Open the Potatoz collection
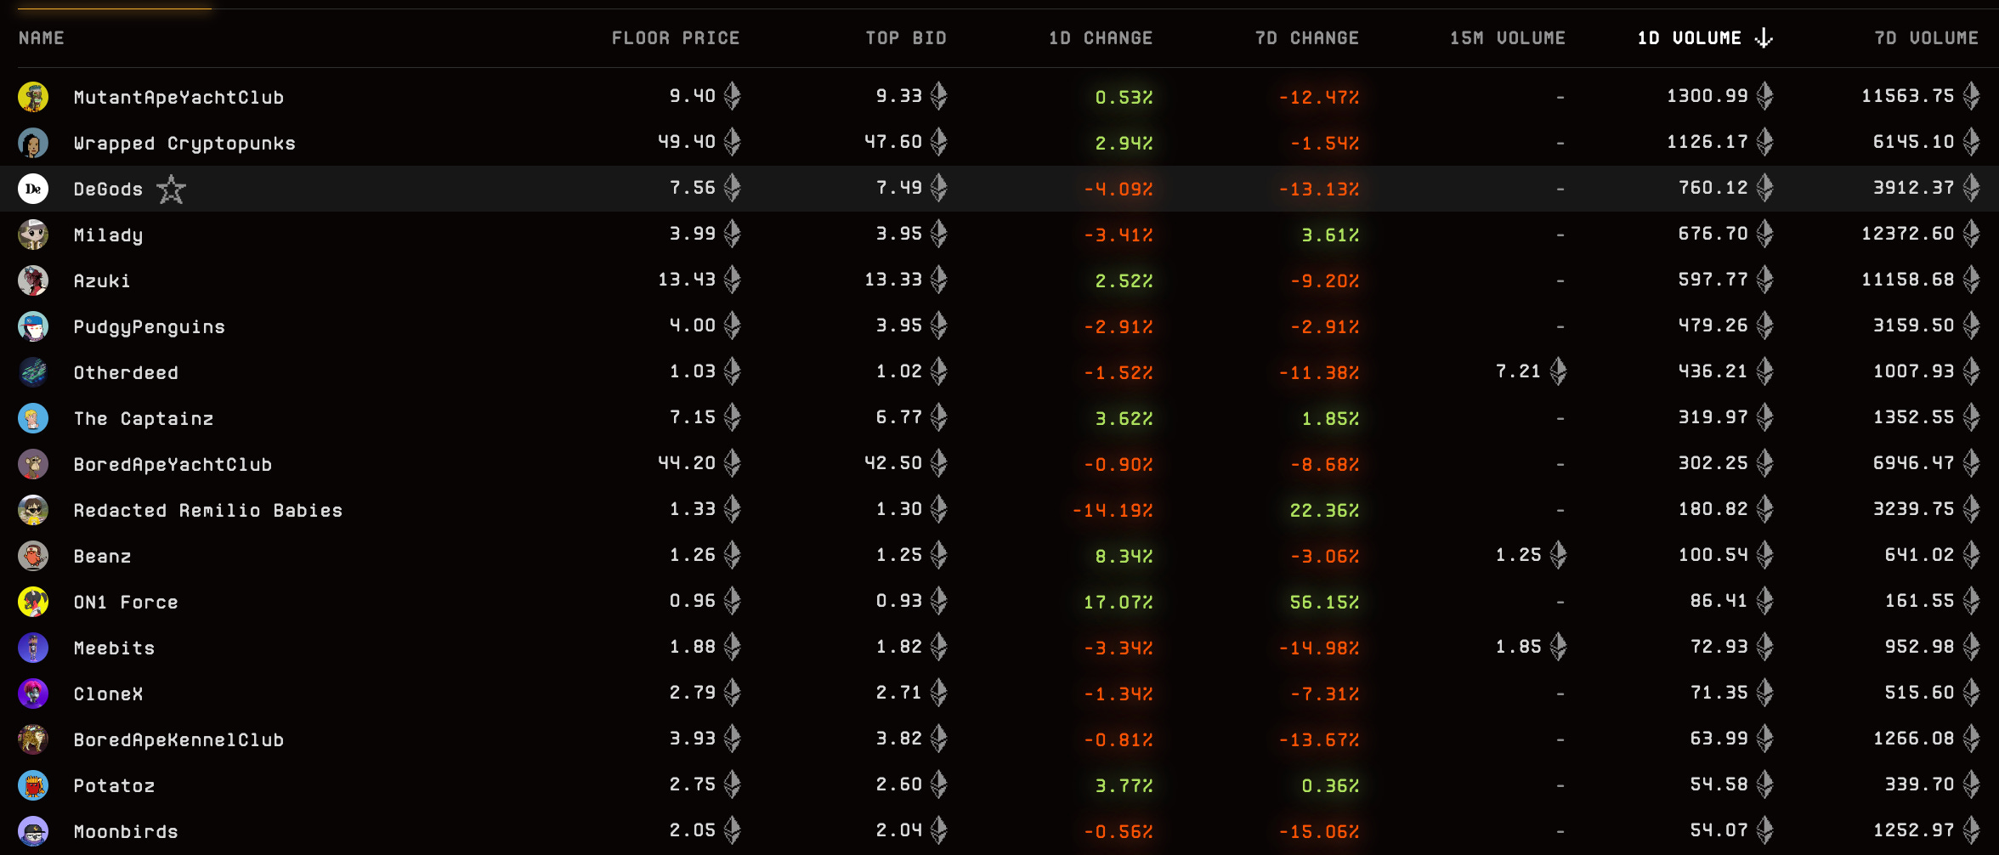This screenshot has height=855, width=1999. coord(114,786)
